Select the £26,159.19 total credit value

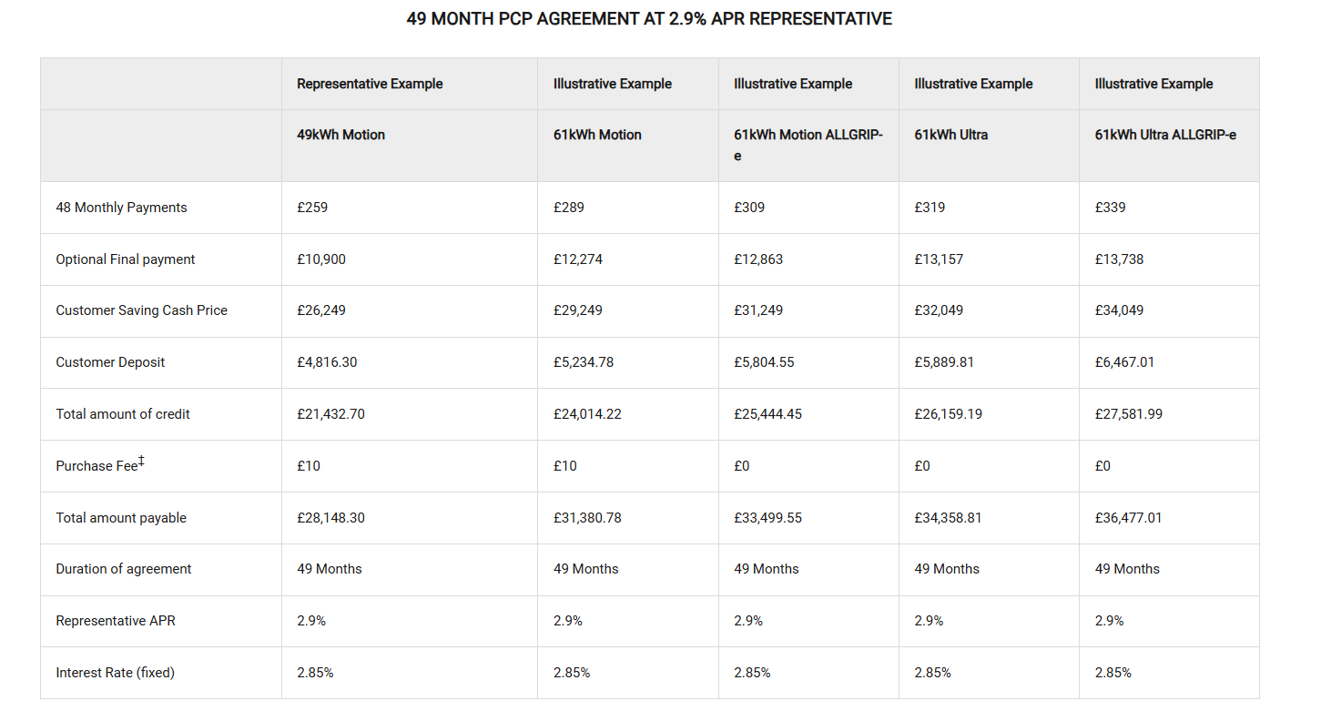(x=947, y=414)
